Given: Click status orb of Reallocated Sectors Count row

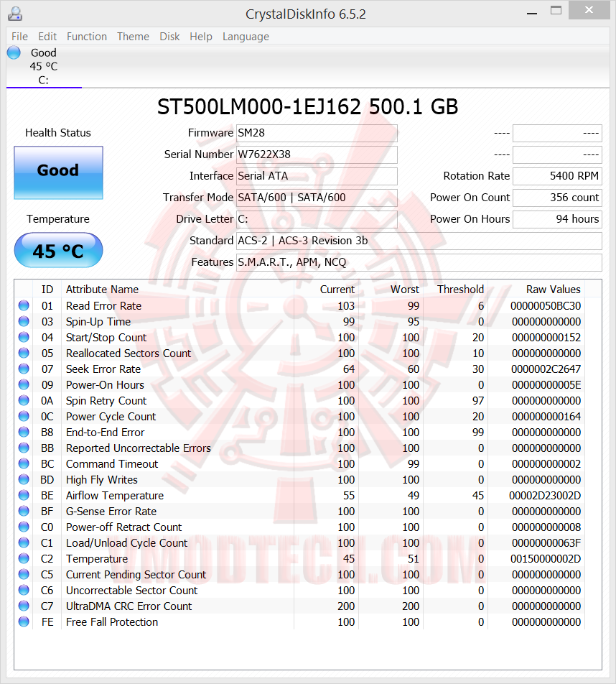Looking at the screenshot, I should [24, 353].
